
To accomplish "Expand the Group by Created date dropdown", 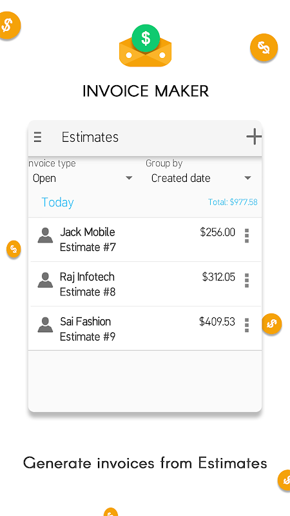I will [x=201, y=179].
